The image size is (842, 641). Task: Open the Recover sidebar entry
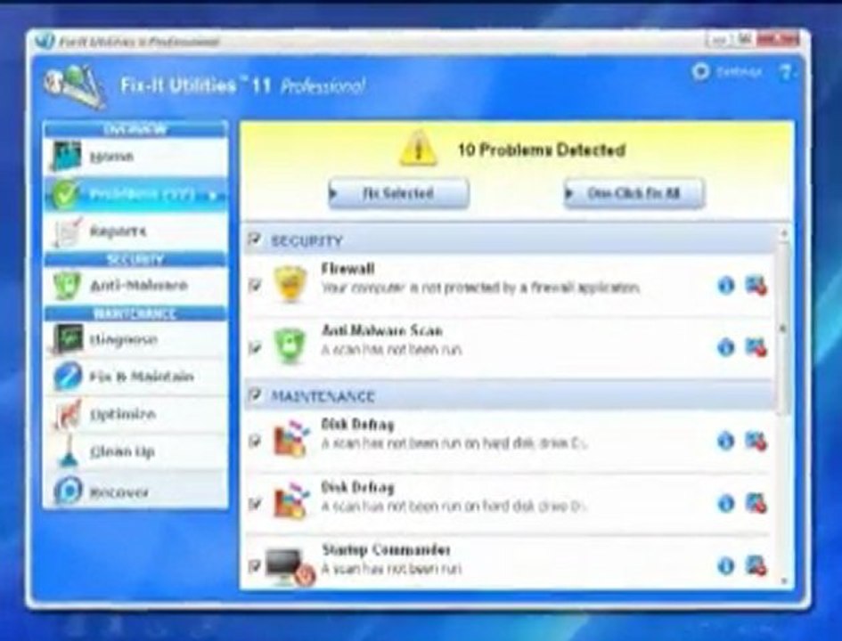(x=135, y=491)
